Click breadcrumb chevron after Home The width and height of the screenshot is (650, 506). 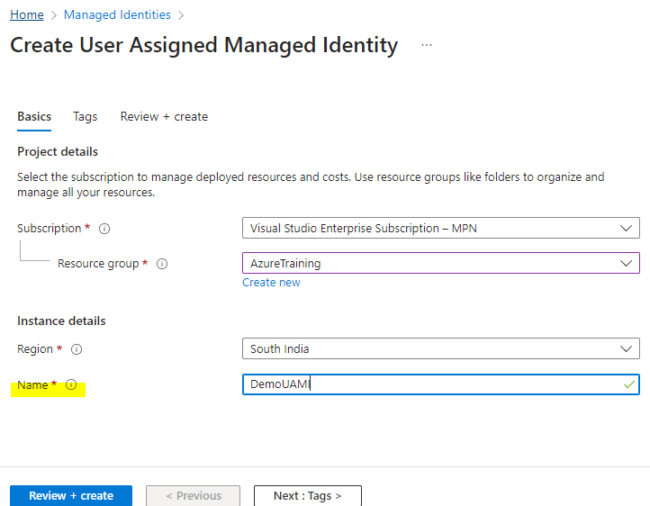click(54, 15)
